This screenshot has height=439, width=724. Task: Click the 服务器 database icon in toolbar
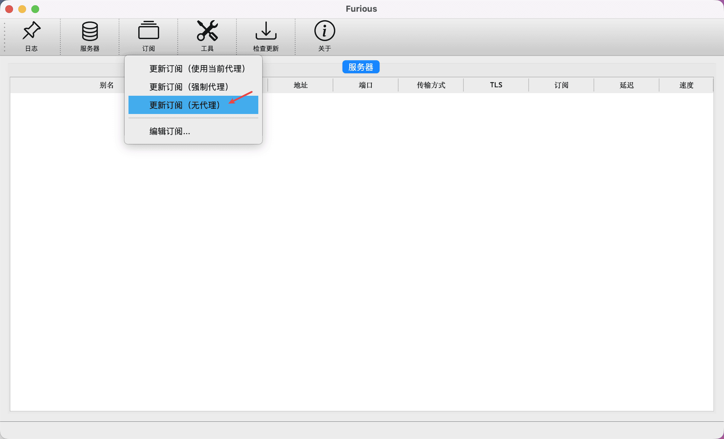[90, 31]
